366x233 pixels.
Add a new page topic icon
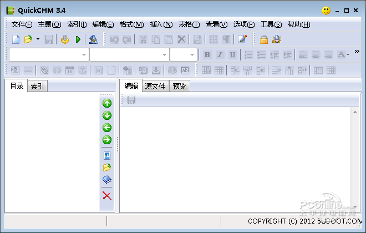click(x=107, y=155)
